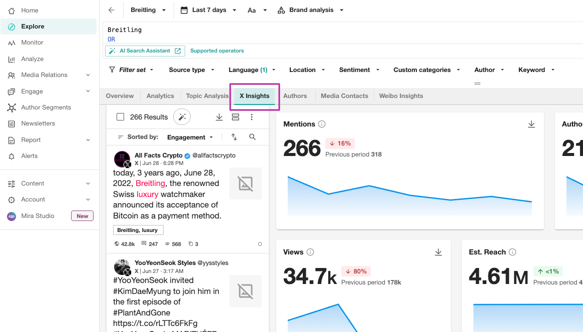Download the Views chart
This screenshot has width=583, height=332.
pyautogui.click(x=438, y=252)
